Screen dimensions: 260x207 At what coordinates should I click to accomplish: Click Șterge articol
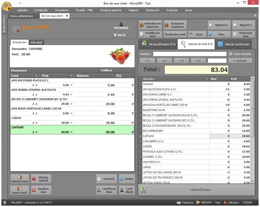tap(41, 179)
